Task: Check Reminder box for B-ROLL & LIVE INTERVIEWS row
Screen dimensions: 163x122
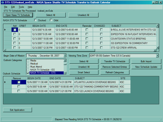Action: click(87, 30)
